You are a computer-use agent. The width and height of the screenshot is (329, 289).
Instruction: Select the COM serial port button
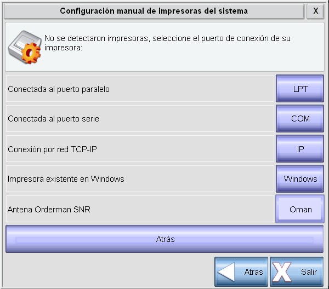point(300,119)
